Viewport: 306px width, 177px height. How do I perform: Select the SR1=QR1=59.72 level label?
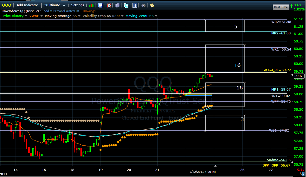(x=277, y=70)
